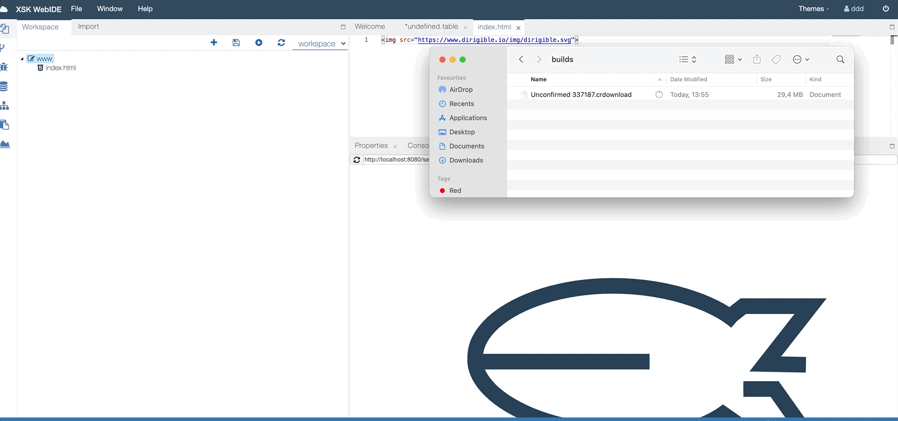Open Finder list view switcher

click(x=687, y=60)
